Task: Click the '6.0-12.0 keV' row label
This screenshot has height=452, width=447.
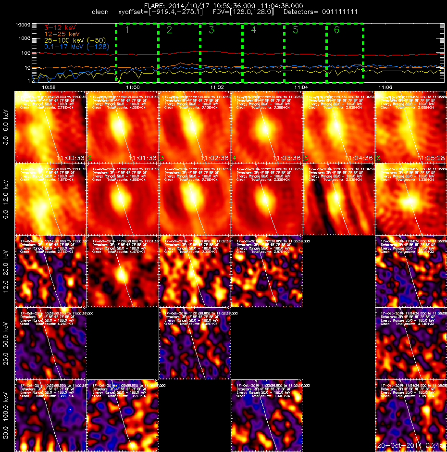Action: tap(6, 199)
